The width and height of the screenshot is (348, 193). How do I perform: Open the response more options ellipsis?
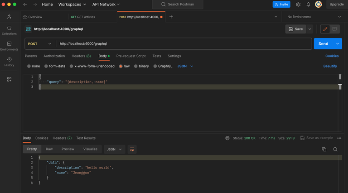point(339,138)
